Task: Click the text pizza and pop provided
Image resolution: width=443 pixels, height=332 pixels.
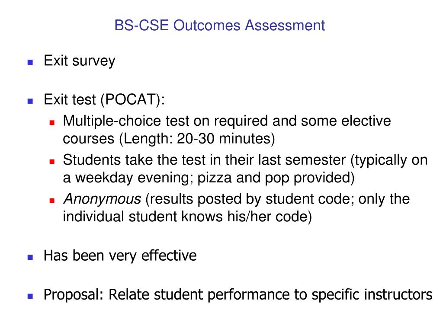Action: pyautogui.click(x=274, y=178)
